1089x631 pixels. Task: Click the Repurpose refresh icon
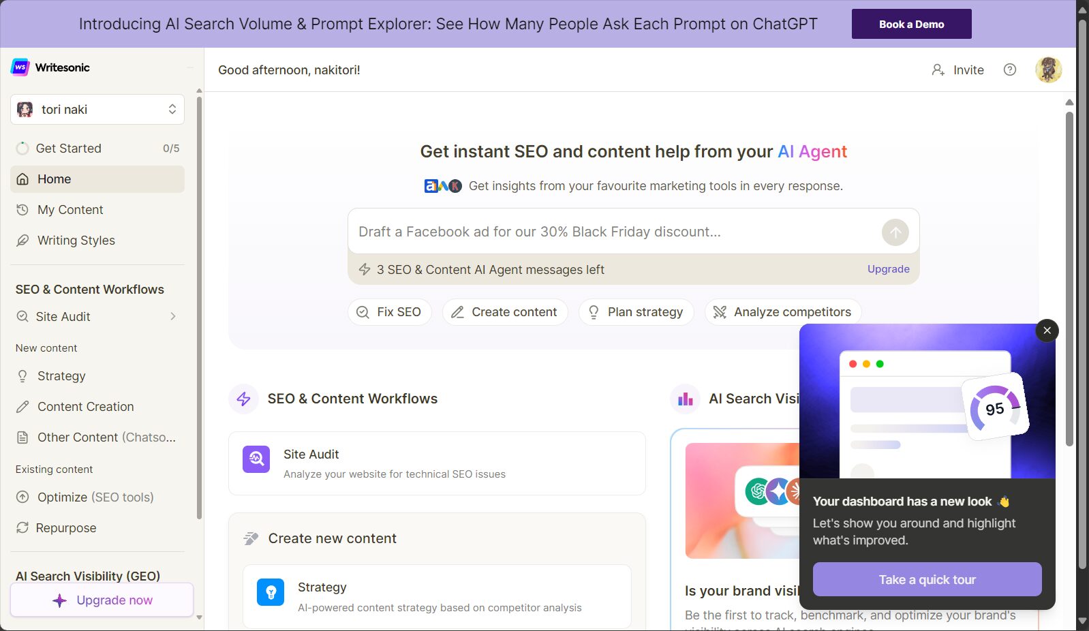pyautogui.click(x=22, y=528)
